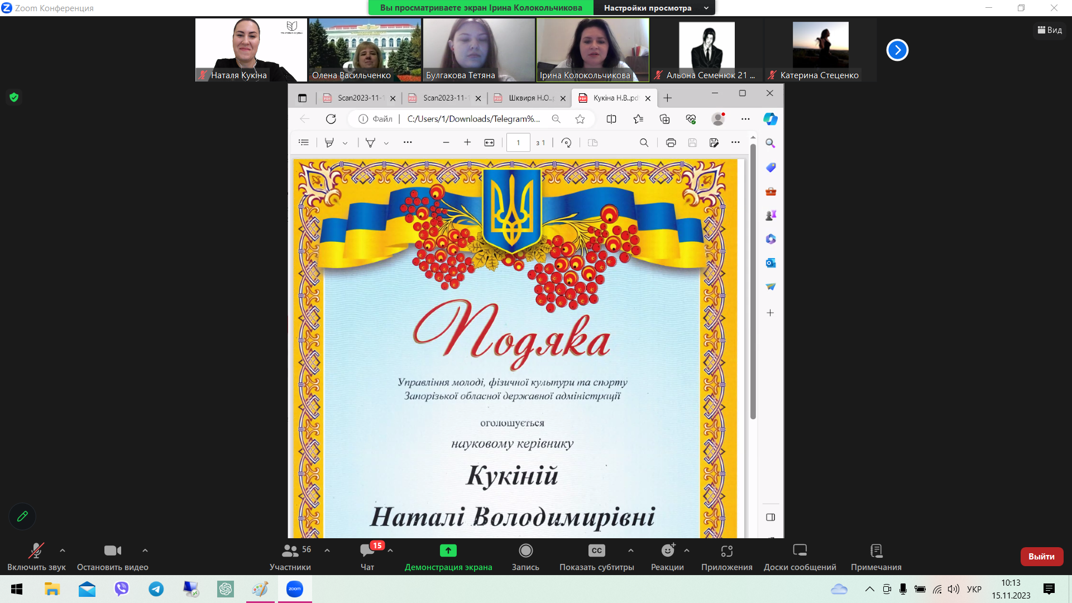Open the Вид view menu

coord(1050,30)
